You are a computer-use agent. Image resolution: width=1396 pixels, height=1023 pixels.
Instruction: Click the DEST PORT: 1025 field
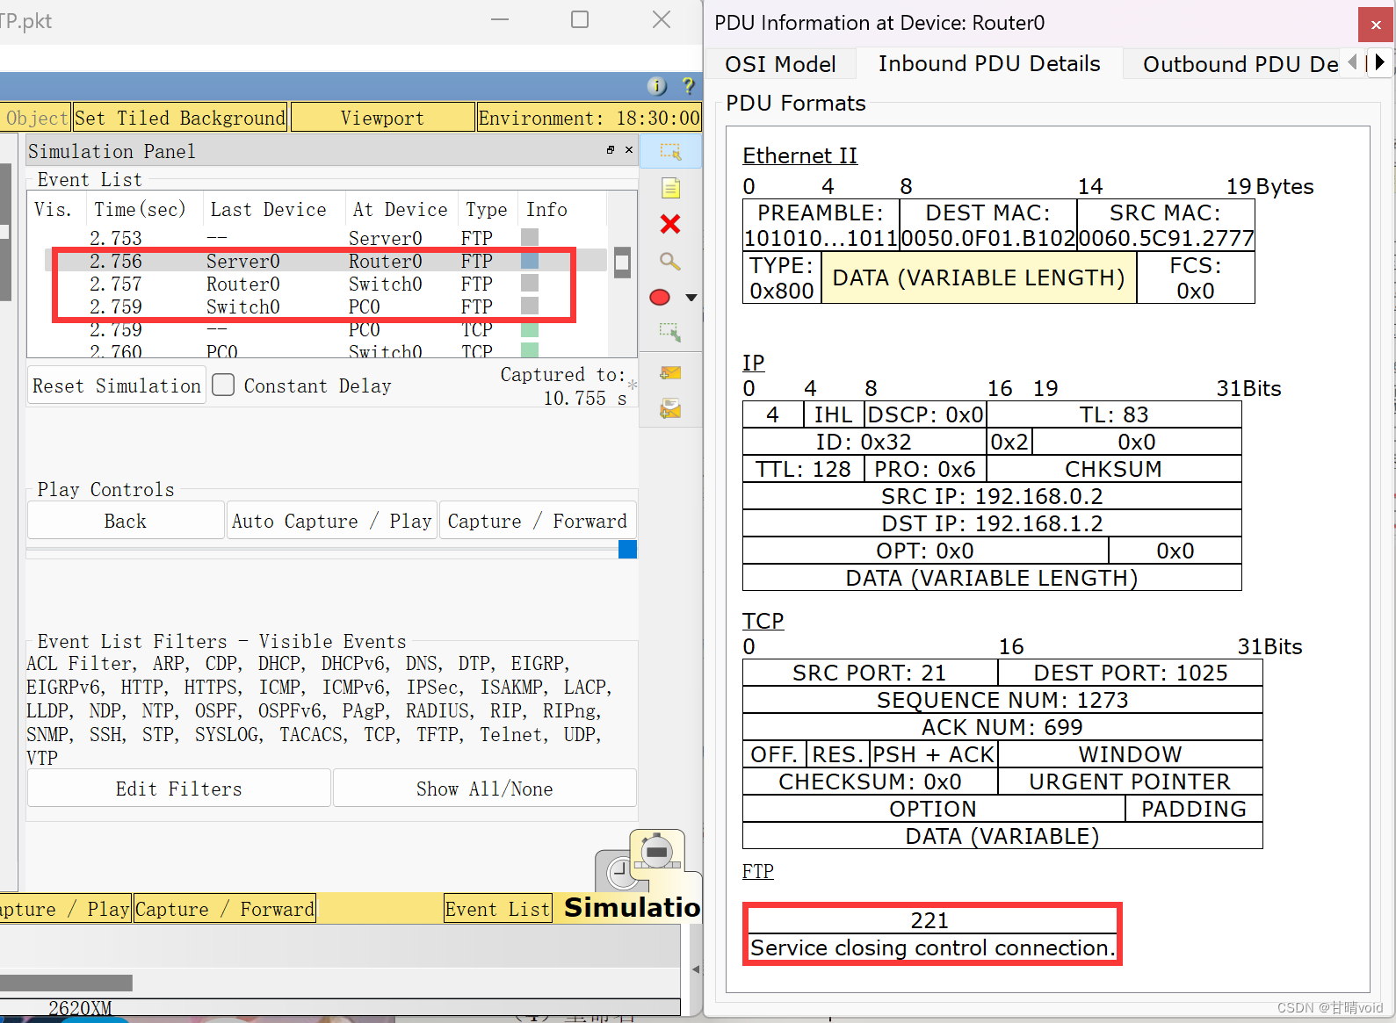coord(1131,673)
